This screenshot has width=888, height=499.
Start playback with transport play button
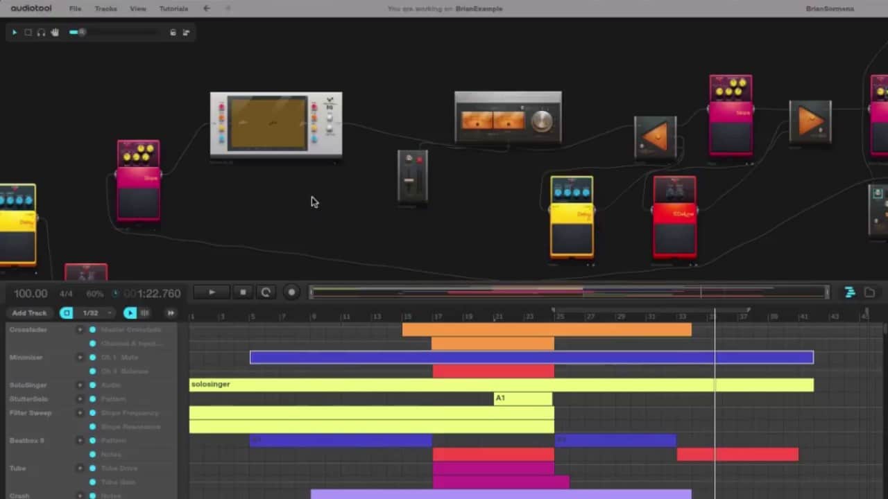212,292
